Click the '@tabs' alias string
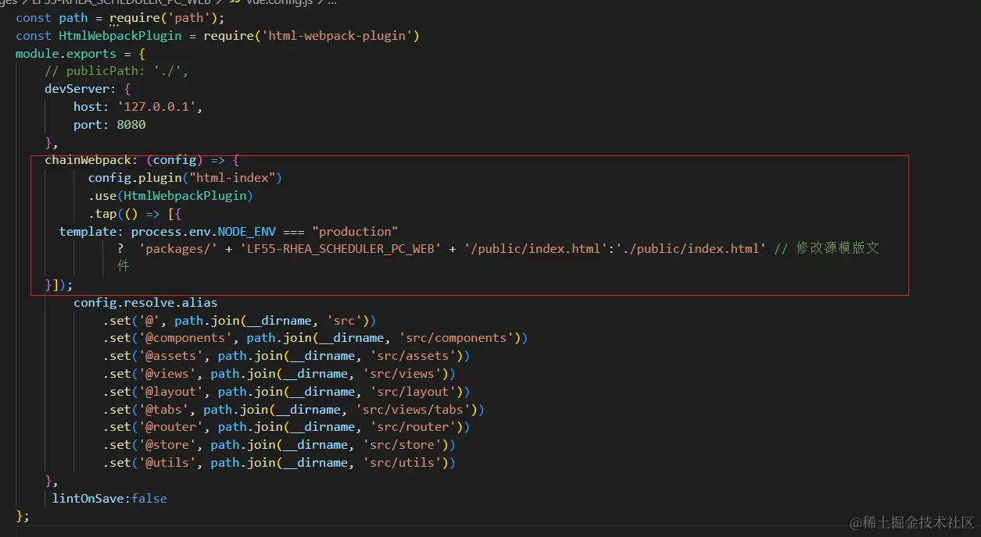The image size is (981, 537). [163, 410]
